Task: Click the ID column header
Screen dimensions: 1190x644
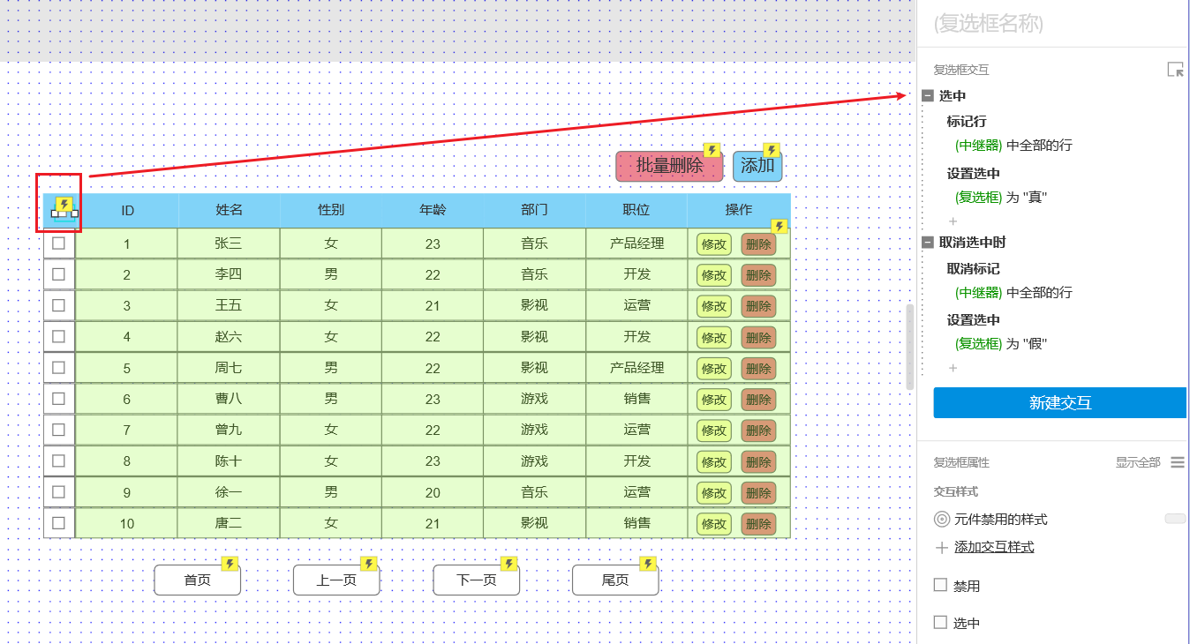Action: coord(128,210)
